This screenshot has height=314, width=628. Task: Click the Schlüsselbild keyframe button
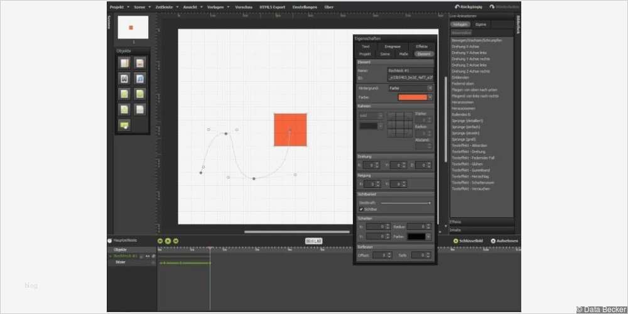tap(468, 241)
